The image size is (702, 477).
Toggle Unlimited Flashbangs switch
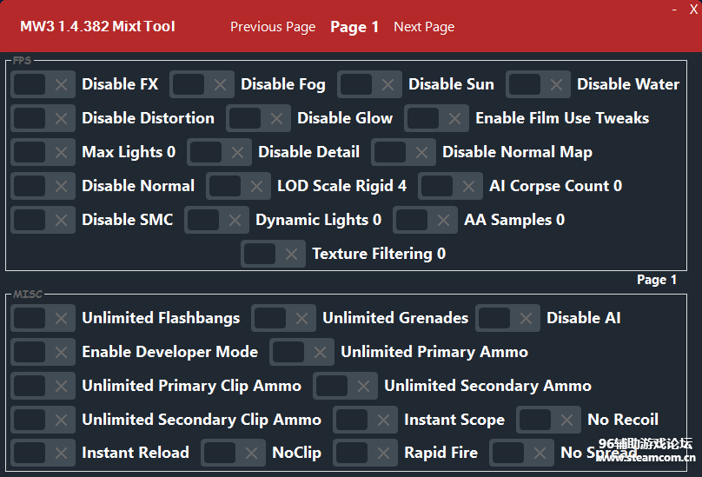point(43,318)
